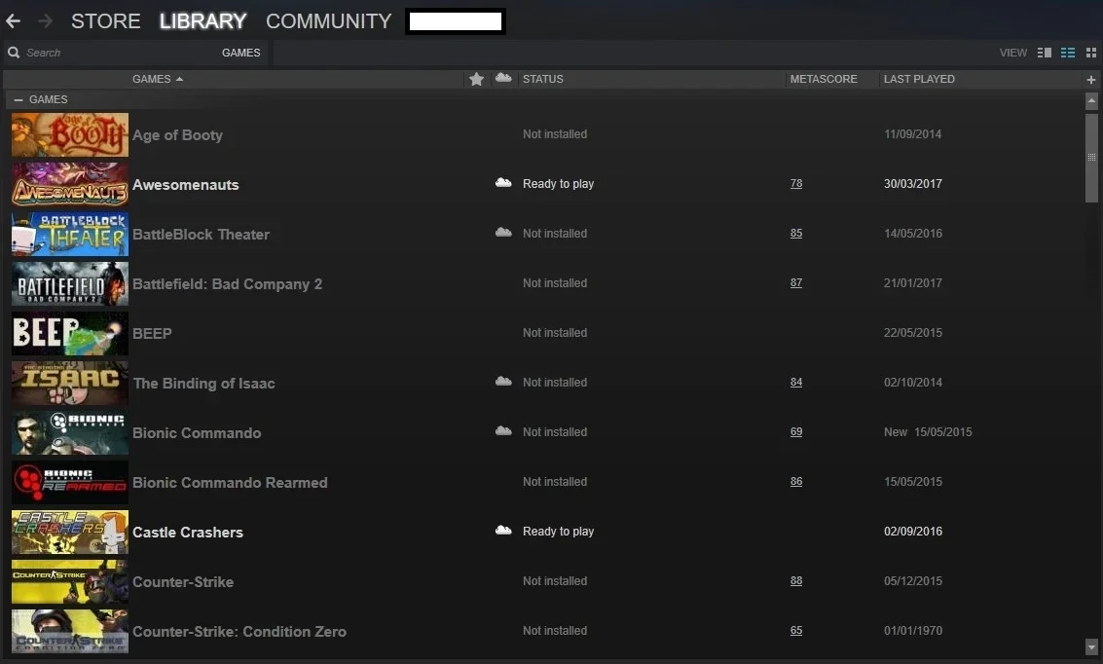Click Bionic Commando cloud icon

503,431
